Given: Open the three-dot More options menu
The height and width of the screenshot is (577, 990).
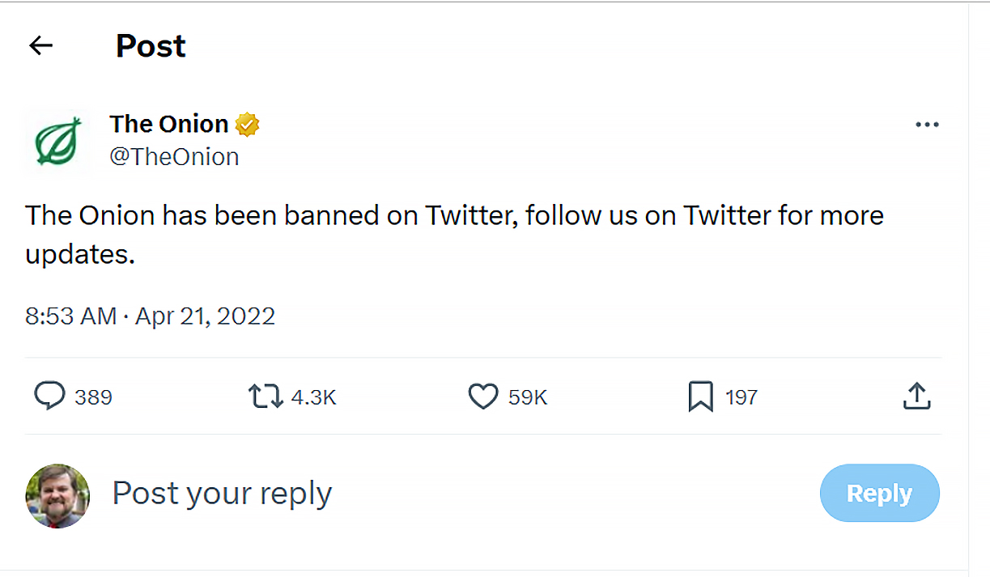Looking at the screenshot, I should point(927,125).
